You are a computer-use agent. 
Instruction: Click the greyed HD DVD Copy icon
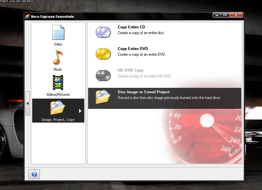pyautogui.click(x=103, y=75)
